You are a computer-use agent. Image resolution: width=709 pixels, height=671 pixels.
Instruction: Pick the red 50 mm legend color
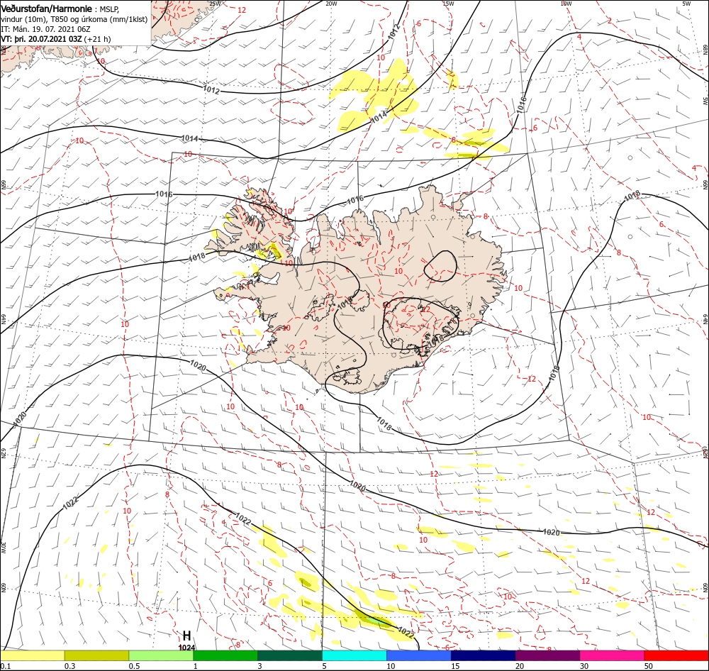tap(676, 655)
